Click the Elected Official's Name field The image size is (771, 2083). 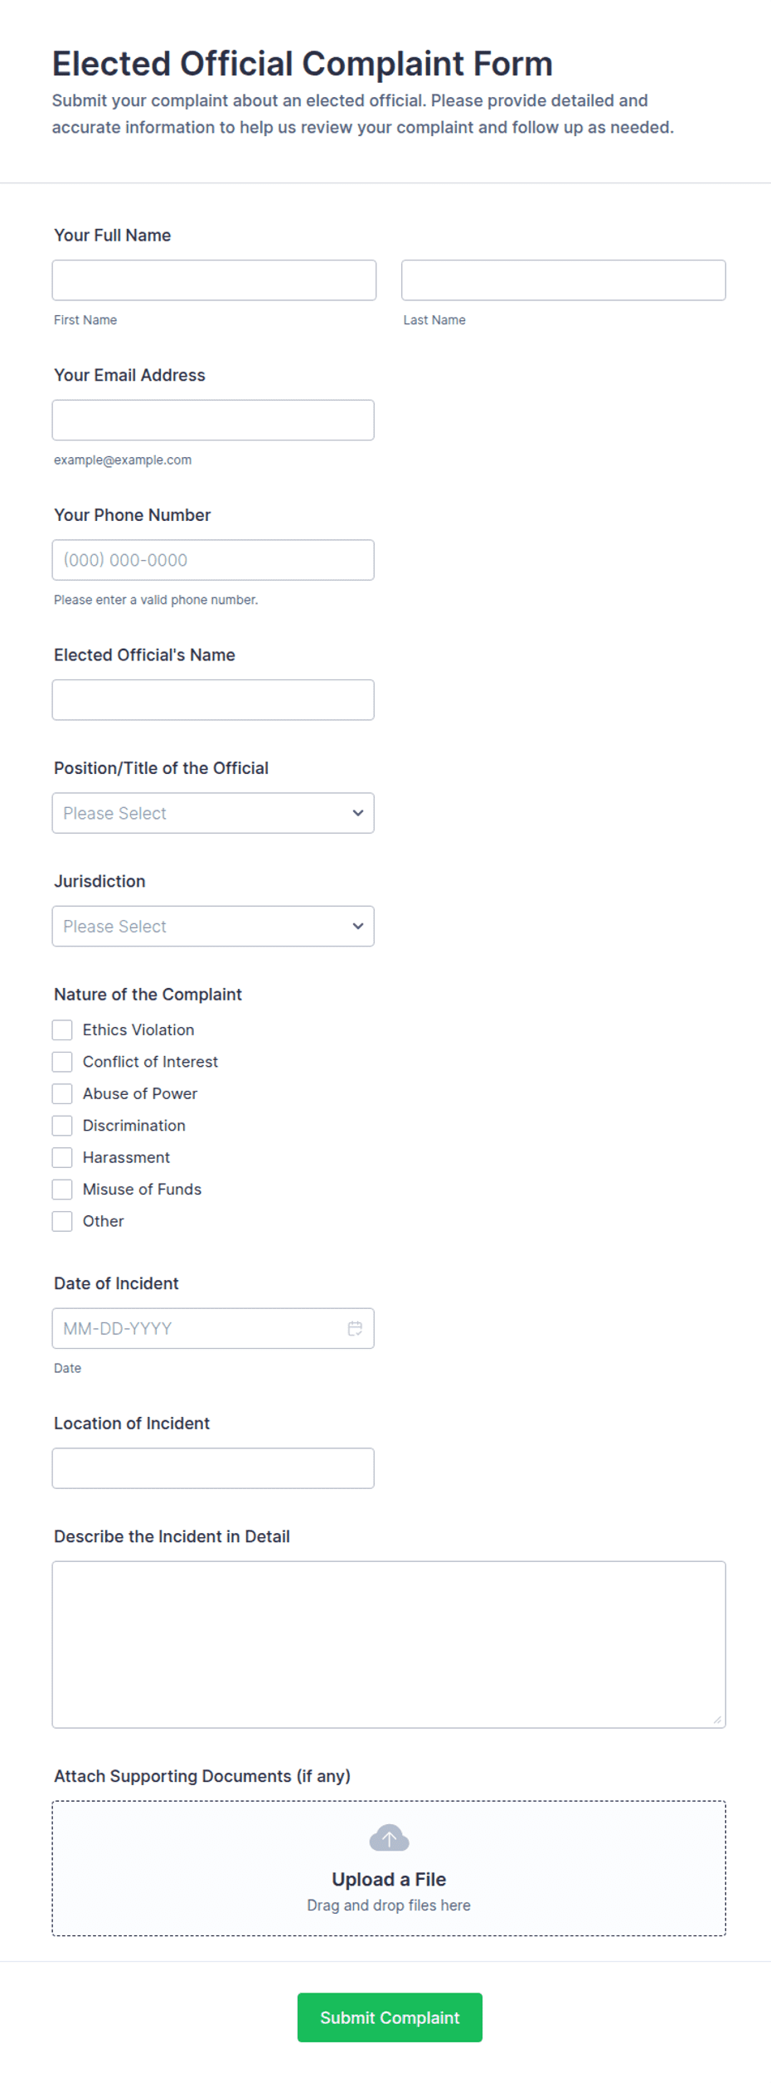pyautogui.click(x=213, y=699)
